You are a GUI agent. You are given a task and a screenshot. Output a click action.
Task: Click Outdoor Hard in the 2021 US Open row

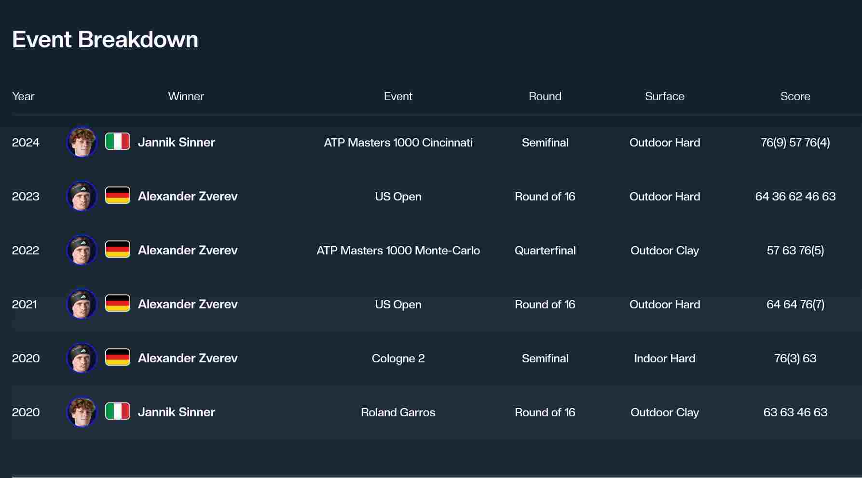(x=665, y=305)
